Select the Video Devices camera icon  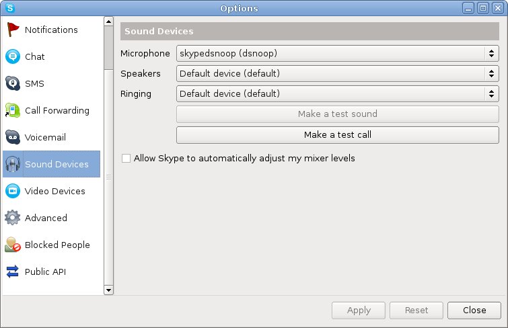pos(13,191)
